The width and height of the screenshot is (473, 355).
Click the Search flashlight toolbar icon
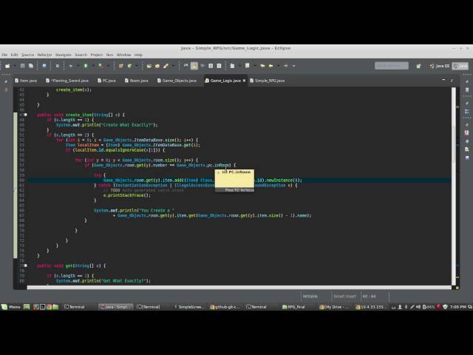coord(166,66)
